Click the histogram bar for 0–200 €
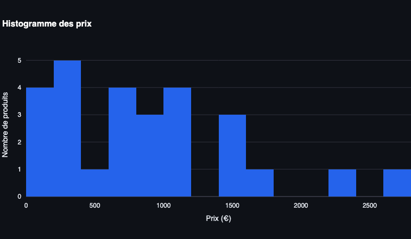The height and width of the screenshot is (239, 411). pos(40,142)
